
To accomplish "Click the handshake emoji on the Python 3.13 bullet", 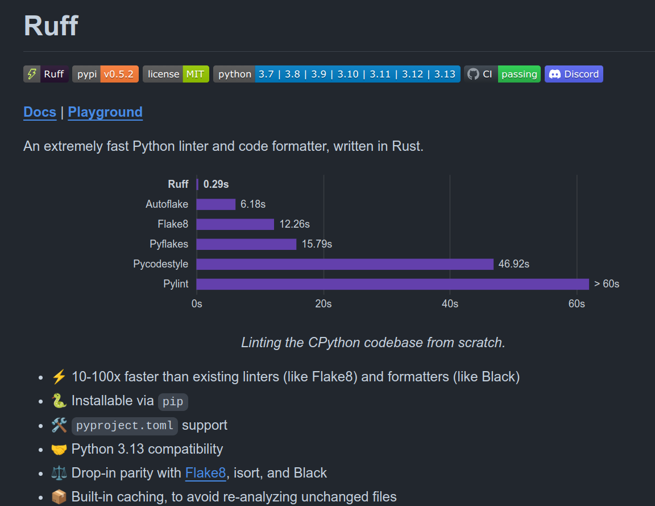I will (59, 449).
